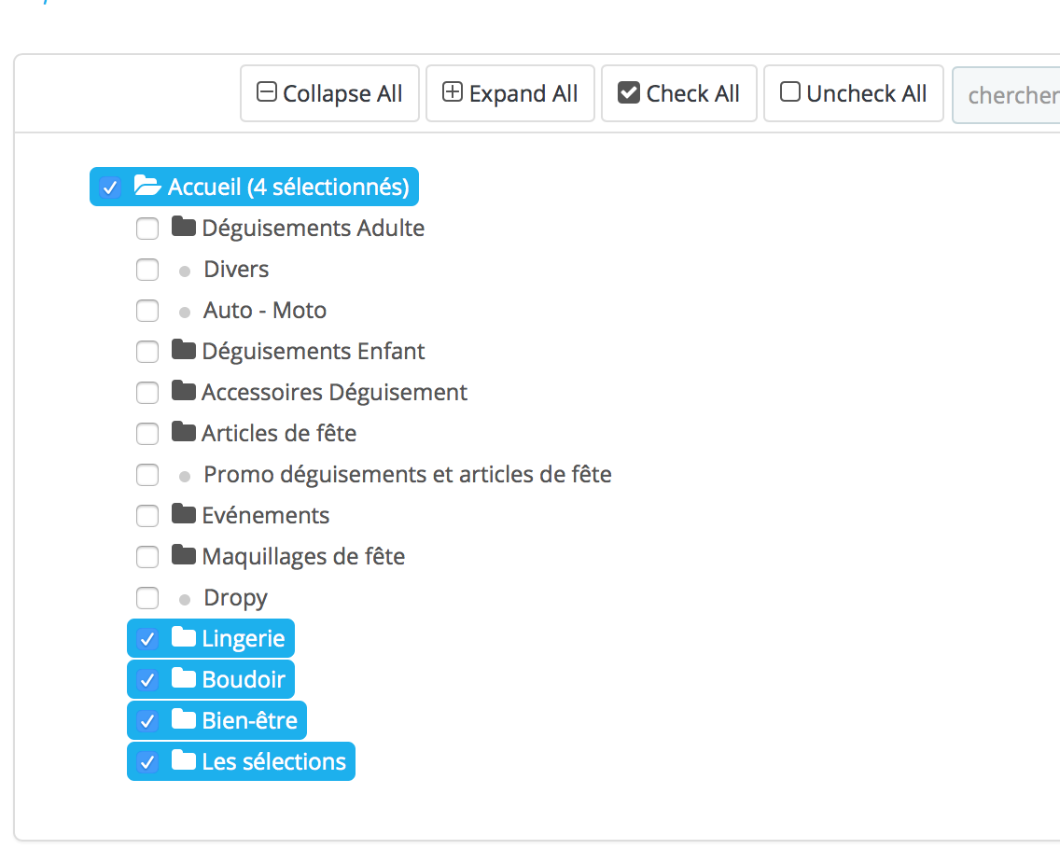Click the open folder icon beside Accueil
The image size is (1060, 849).
pyautogui.click(x=147, y=186)
